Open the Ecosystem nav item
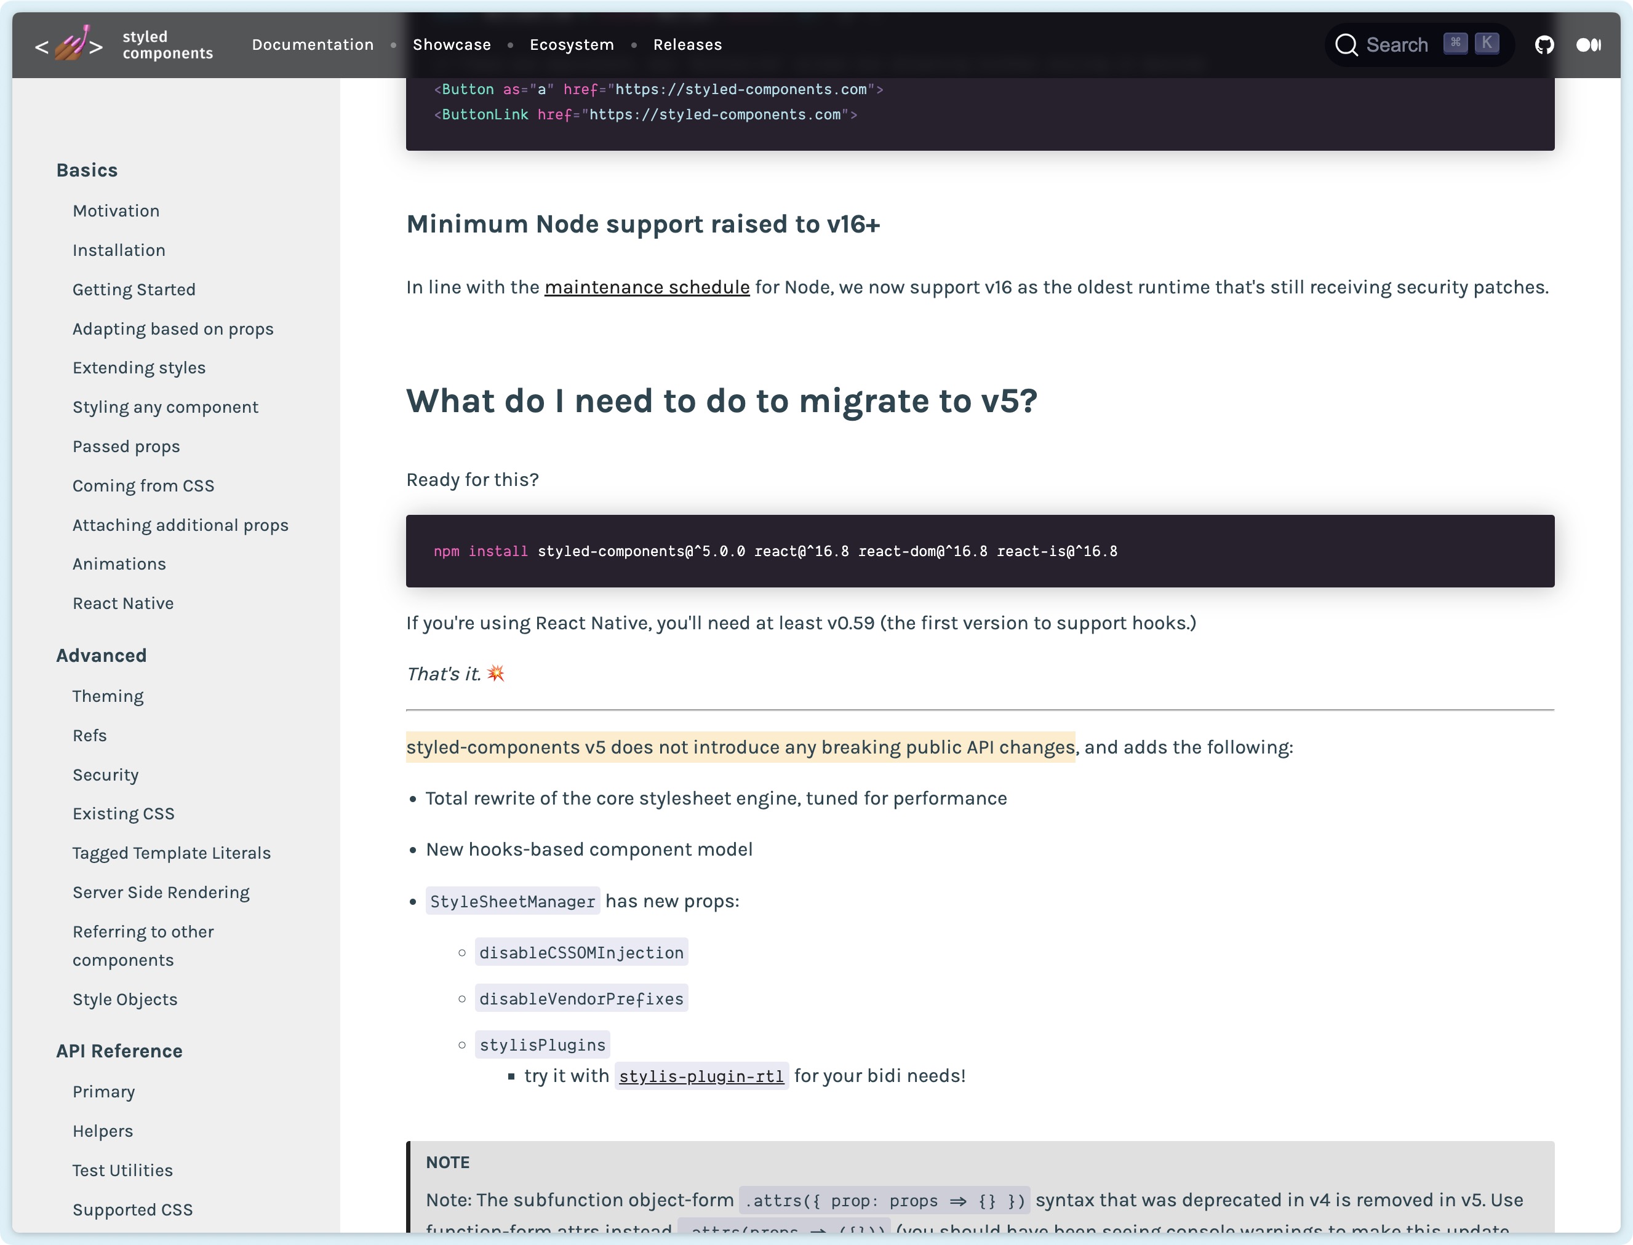 click(572, 44)
